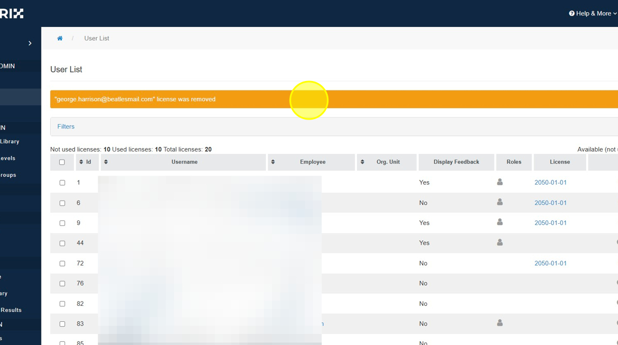The width and height of the screenshot is (618, 345).
Task: Toggle the select-all checkbox in table header
Action: pyautogui.click(x=62, y=162)
